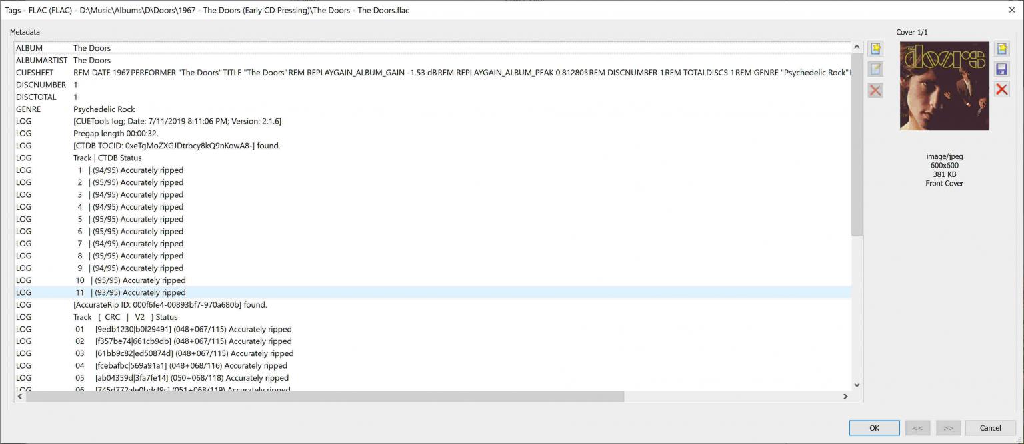Add a new cover image
Image resolution: width=1024 pixels, height=444 pixels.
[1001, 49]
